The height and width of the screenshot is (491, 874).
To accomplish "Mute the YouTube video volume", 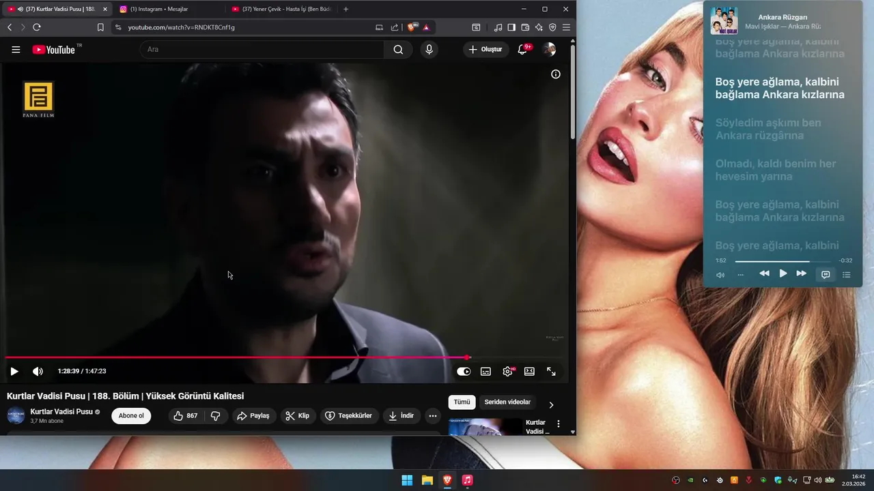I will point(38,371).
